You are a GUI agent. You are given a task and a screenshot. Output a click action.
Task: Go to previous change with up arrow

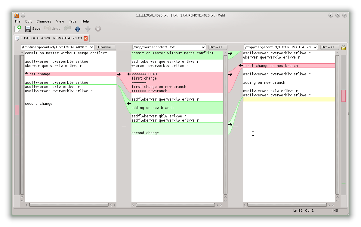click(x=78, y=29)
